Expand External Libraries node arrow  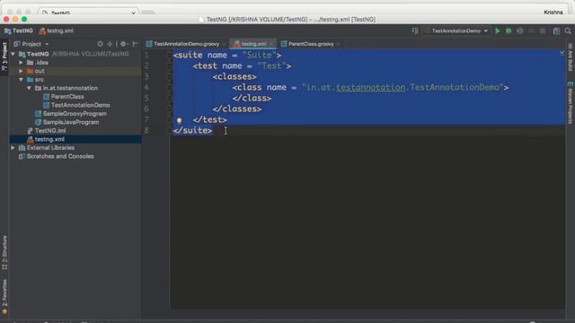(x=13, y=148)
